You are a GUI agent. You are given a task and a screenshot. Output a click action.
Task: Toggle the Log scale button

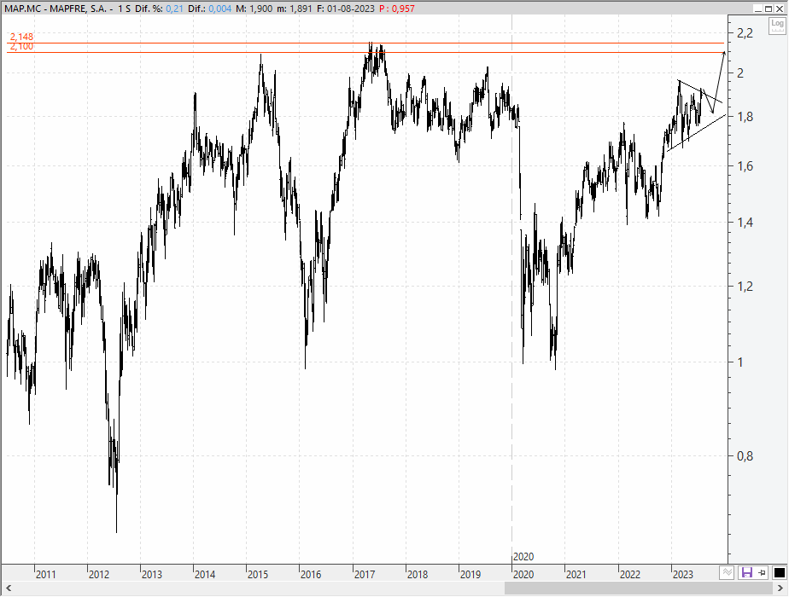tap(777, 26)
